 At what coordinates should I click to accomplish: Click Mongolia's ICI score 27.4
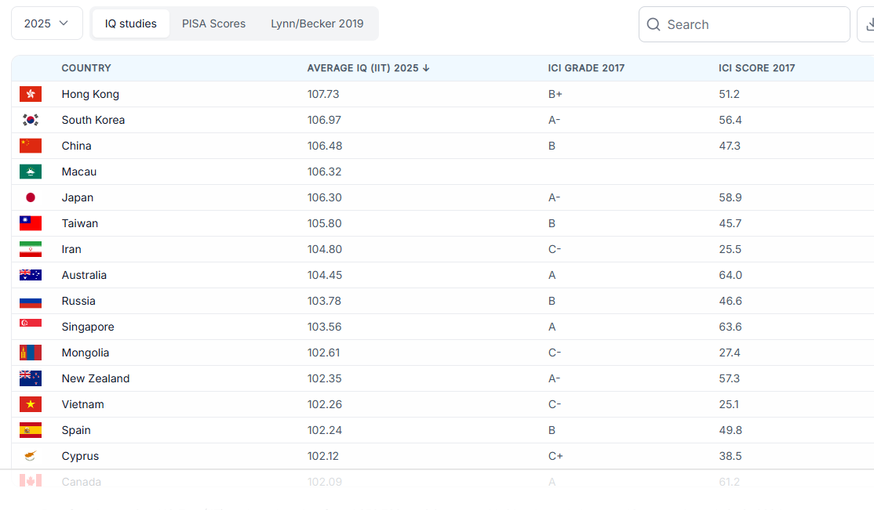point(730,353)
